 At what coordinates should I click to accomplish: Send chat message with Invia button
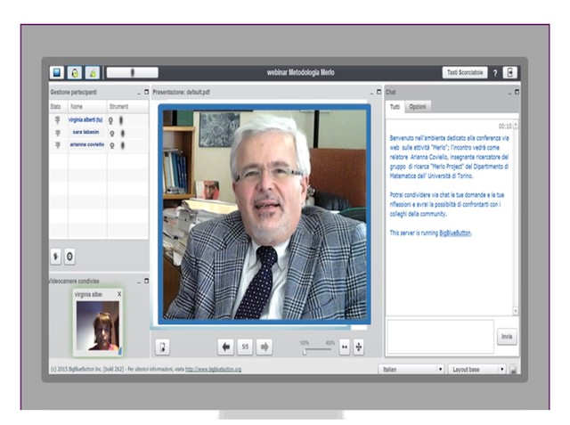tap(507, 337)
